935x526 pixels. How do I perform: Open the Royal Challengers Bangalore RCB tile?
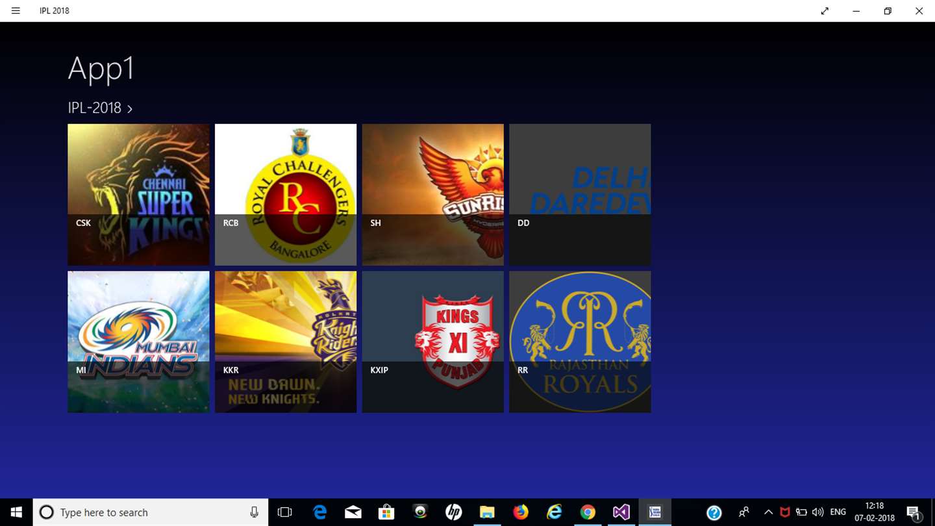click(286, 195)
